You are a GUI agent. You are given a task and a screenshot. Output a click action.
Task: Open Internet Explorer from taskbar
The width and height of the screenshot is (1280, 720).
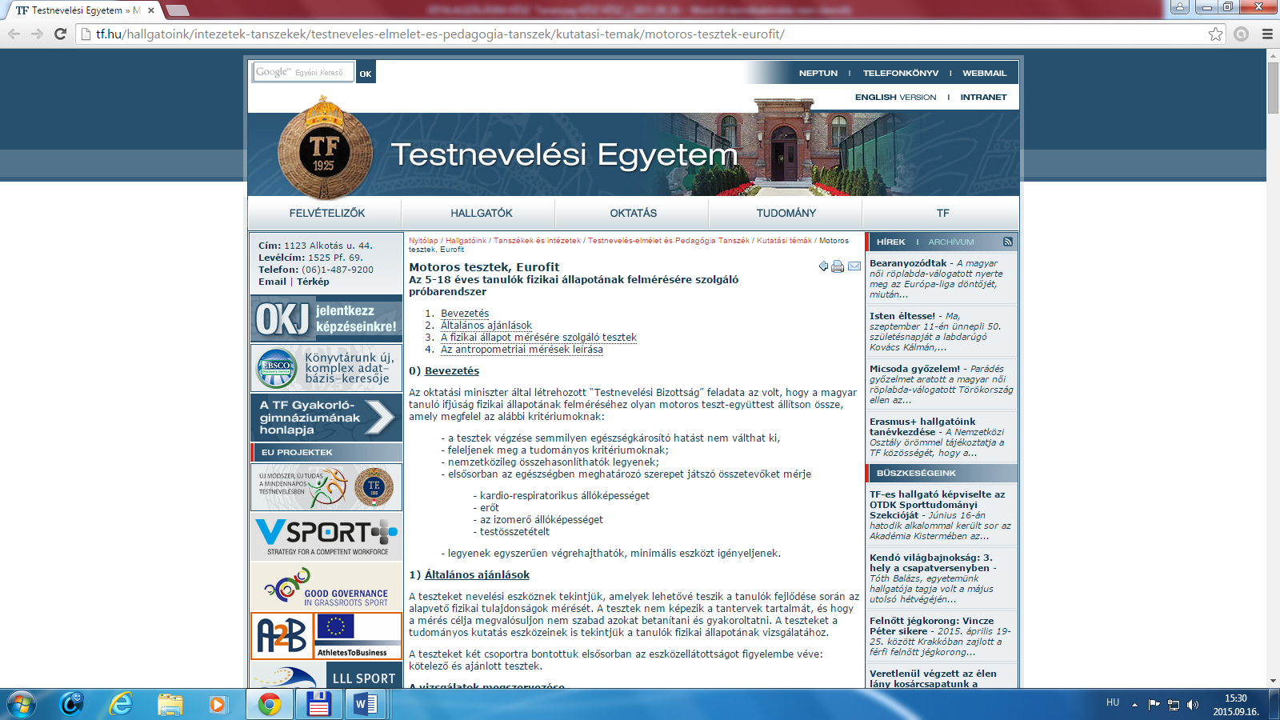[x=121, y=704]
